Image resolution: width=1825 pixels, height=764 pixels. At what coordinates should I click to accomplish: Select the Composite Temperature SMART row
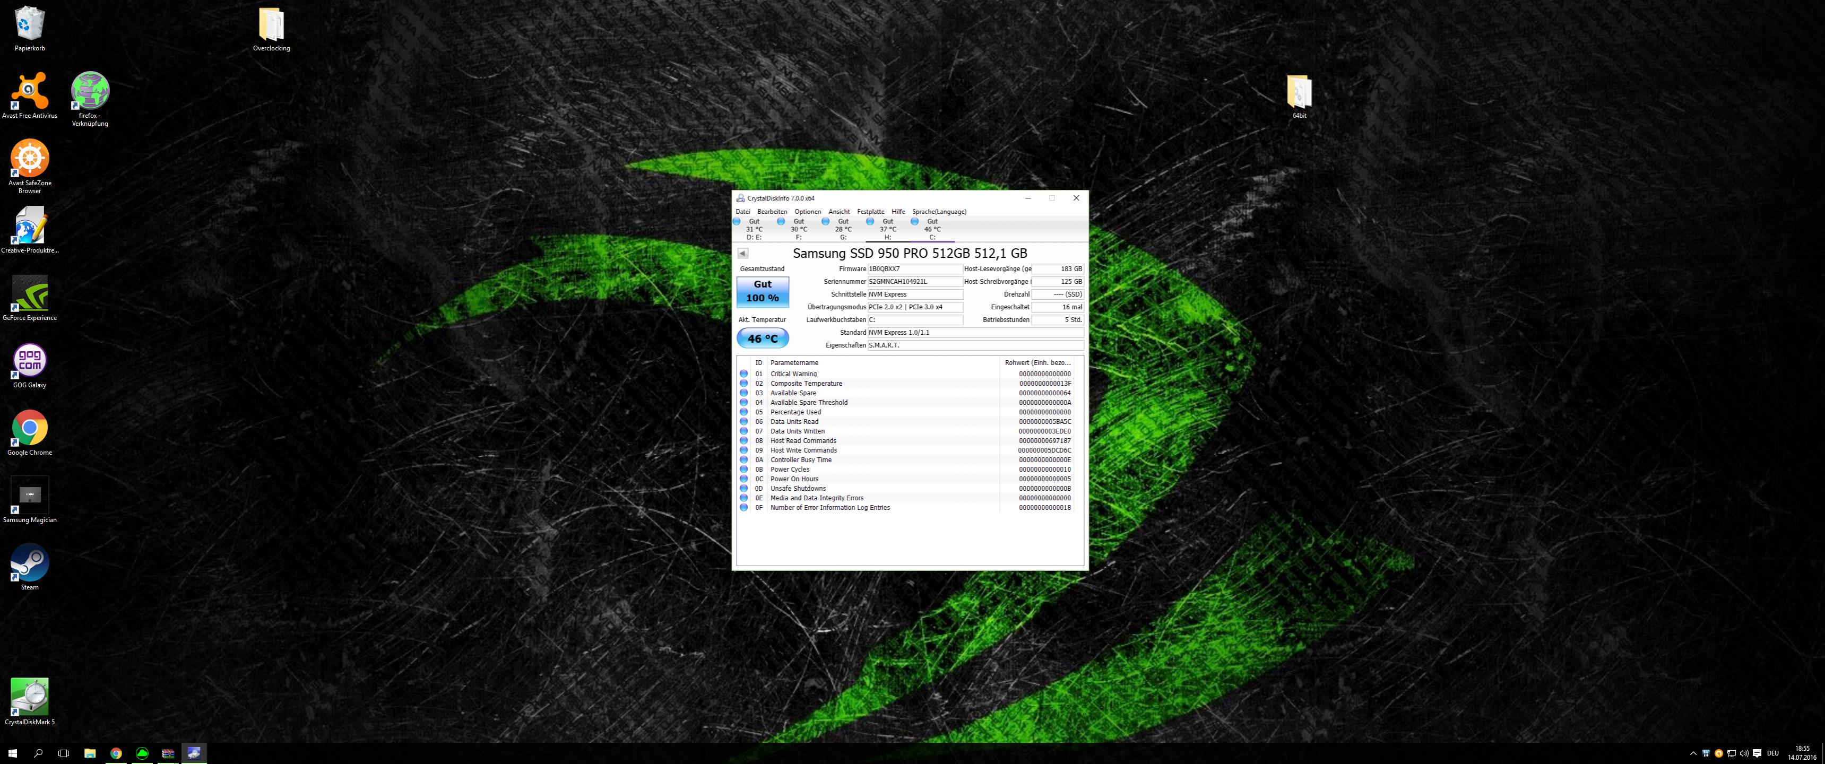806,384
